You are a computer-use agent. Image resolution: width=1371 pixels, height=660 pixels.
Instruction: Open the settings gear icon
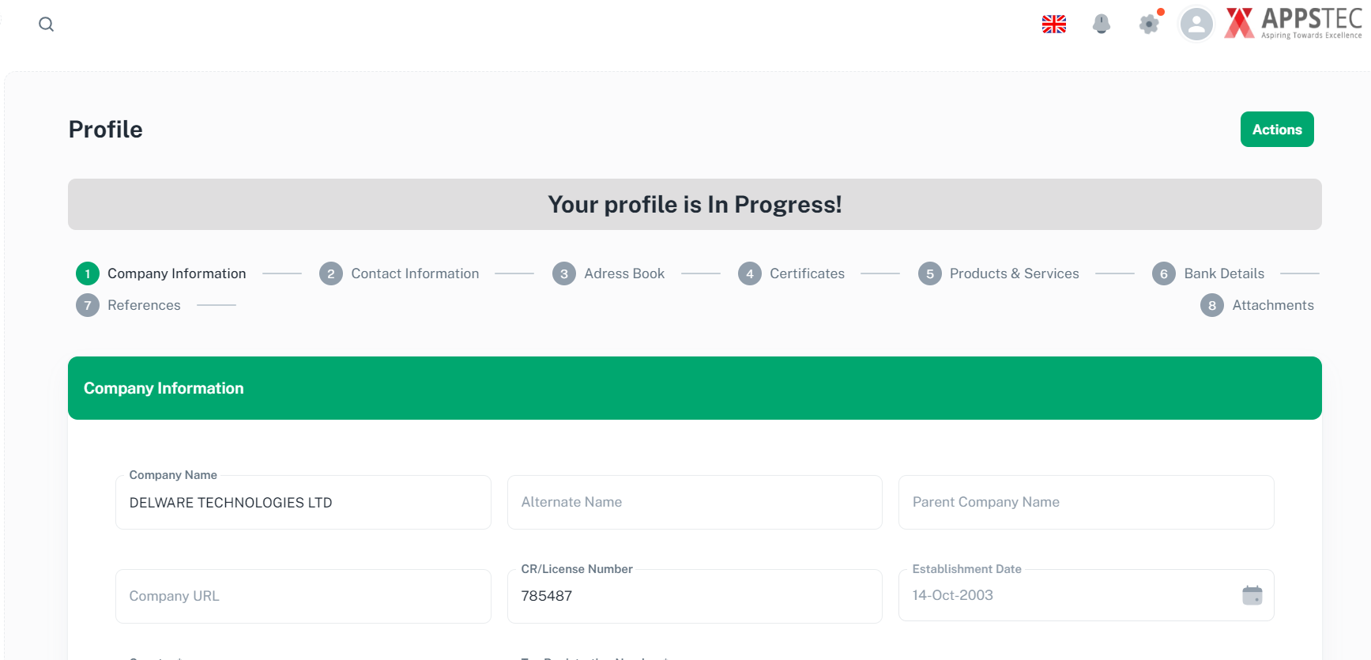pos(1149,25)
